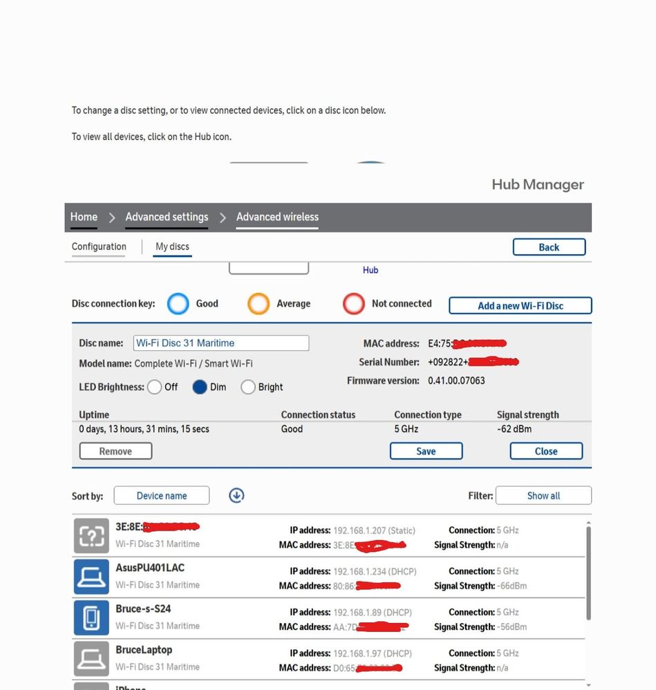Click the Good blue connection key circle
Viewport: 656px width, 690px height.
(178, 304)
